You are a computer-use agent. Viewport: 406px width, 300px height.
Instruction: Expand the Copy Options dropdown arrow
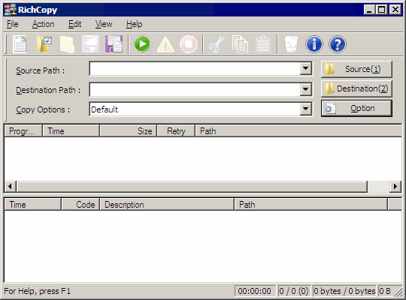coord(306,109)
